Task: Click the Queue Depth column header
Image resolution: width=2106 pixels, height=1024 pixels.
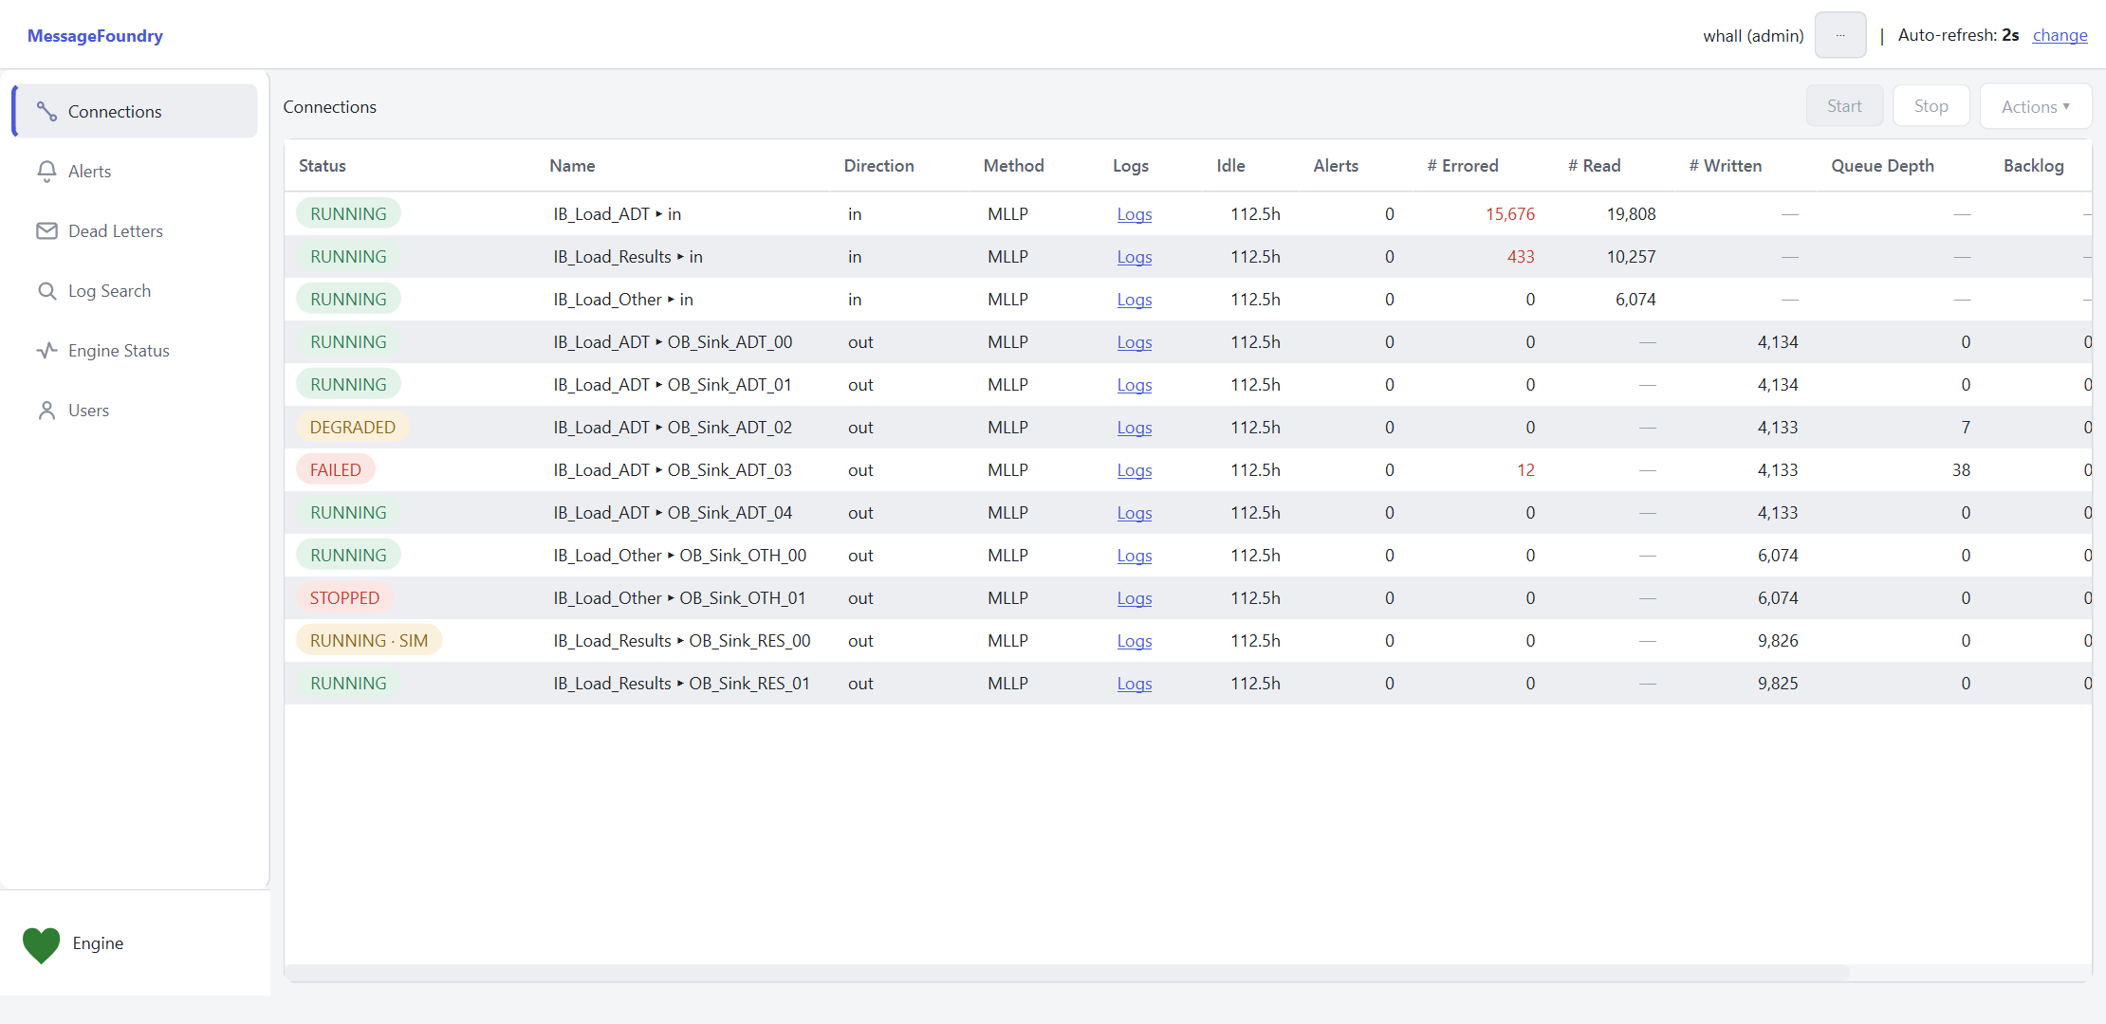Action: (1882, 166)
